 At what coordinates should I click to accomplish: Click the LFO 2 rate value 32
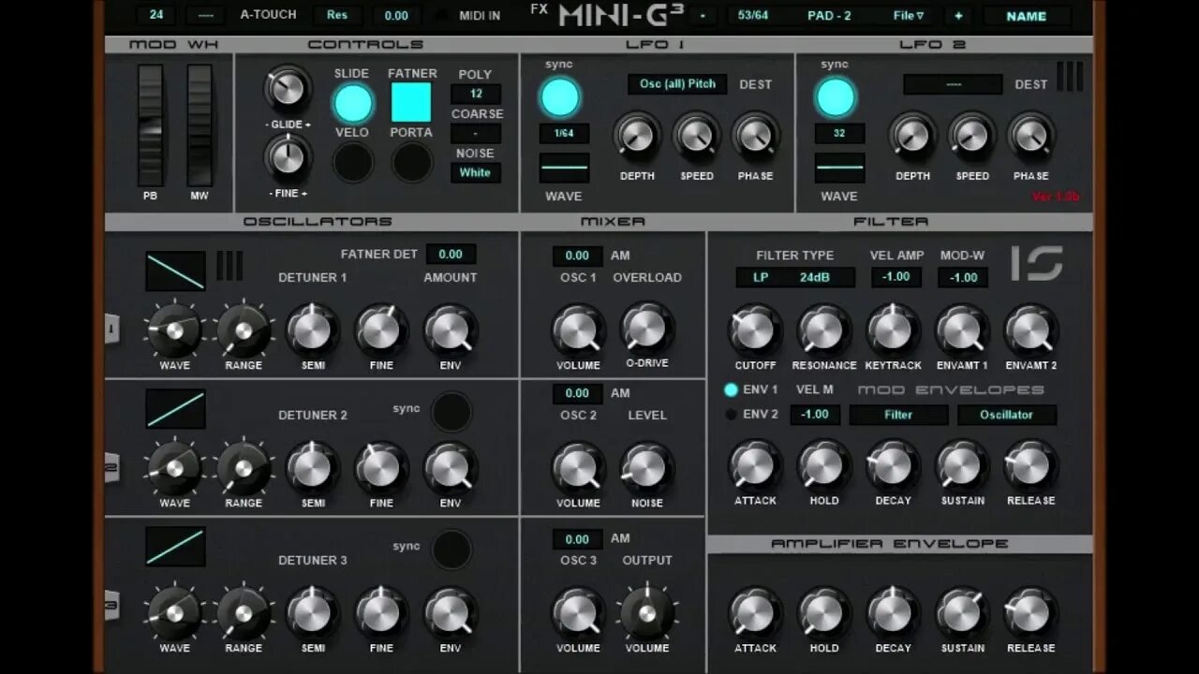[x=839, y=134]
